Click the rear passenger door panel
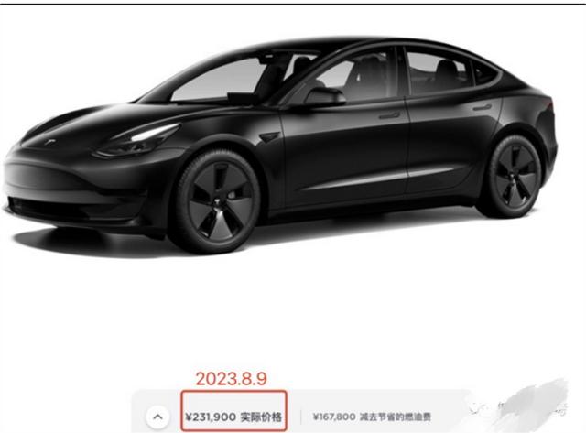Viewport: 586px width, 433px height. 454,144
